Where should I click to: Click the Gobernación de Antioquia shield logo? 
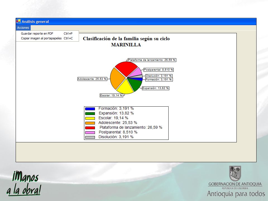pos(235,173)
